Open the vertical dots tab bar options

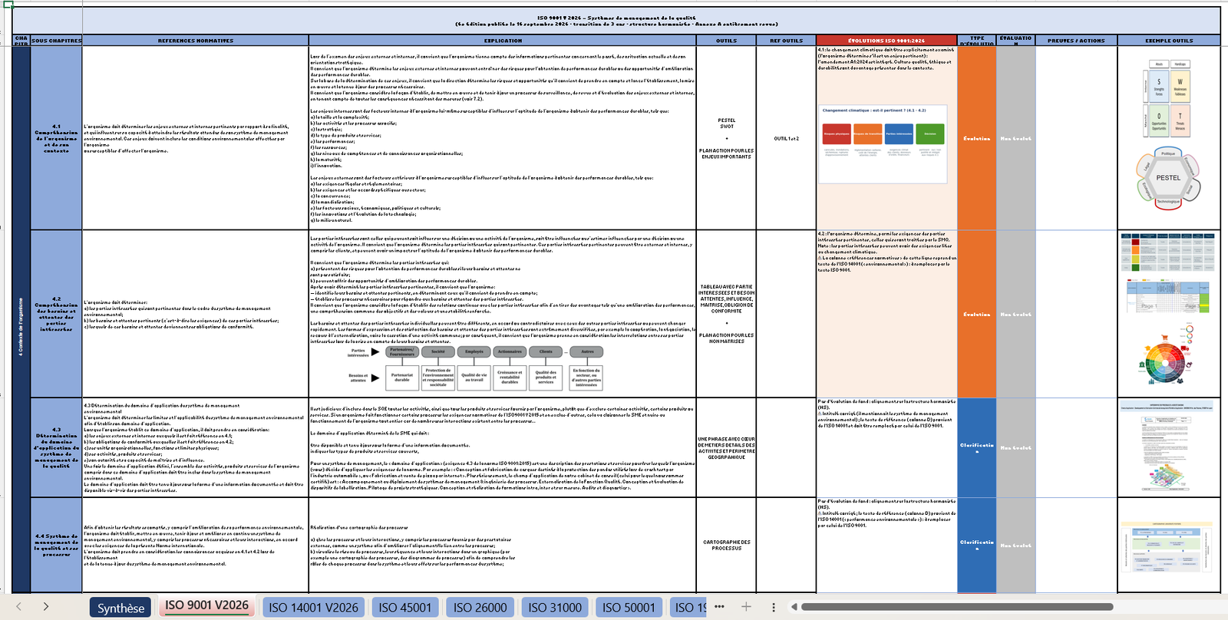coord(774,607)
